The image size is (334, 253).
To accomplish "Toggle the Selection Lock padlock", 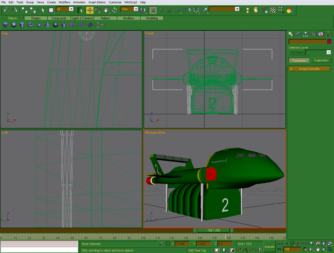I will (x=161, y=244).
